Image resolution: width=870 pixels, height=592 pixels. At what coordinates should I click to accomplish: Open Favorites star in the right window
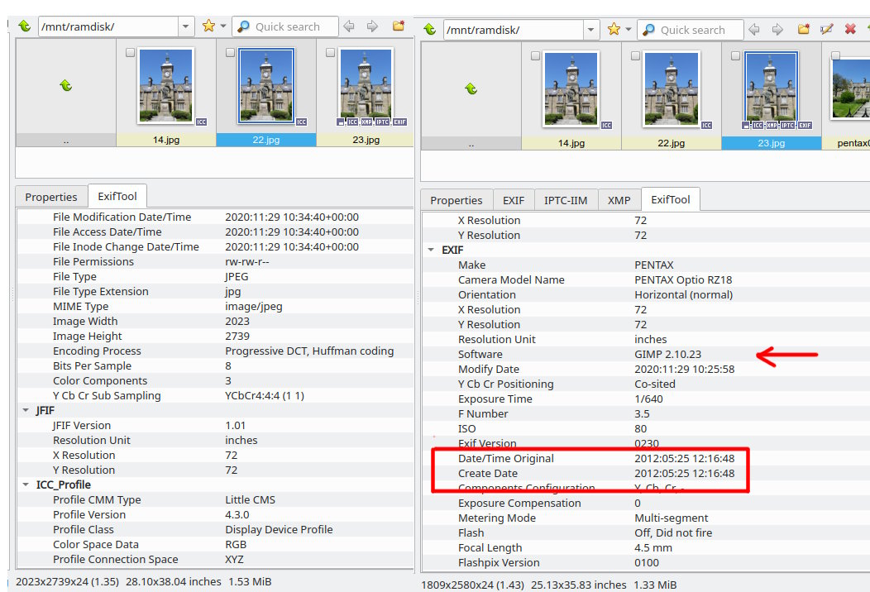coord(614,29)
